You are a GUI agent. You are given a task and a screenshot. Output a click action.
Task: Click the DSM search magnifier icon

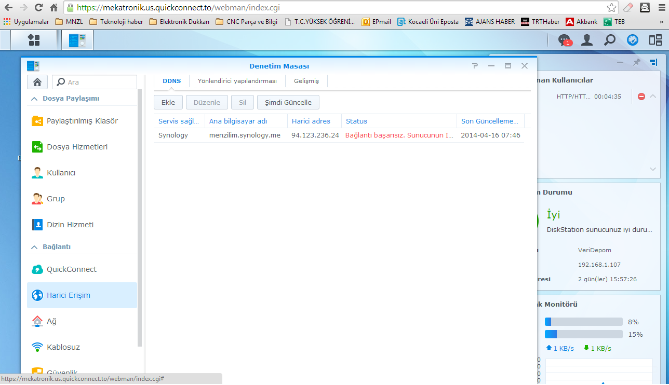point(610,40)
